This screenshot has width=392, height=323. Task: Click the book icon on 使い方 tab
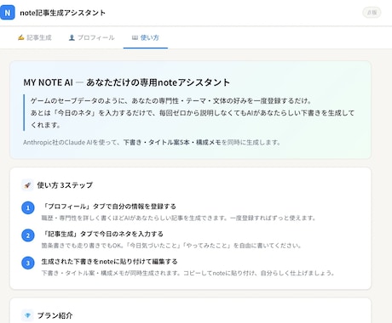135,37
